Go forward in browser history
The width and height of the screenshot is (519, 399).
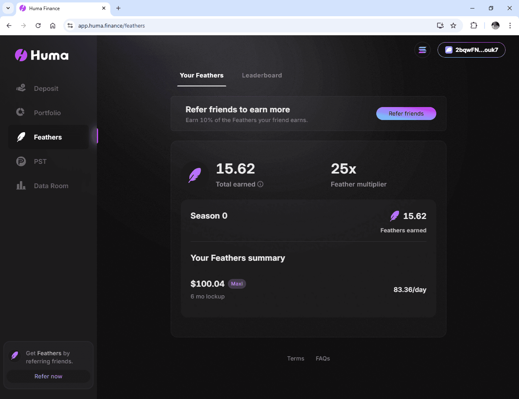24,26
